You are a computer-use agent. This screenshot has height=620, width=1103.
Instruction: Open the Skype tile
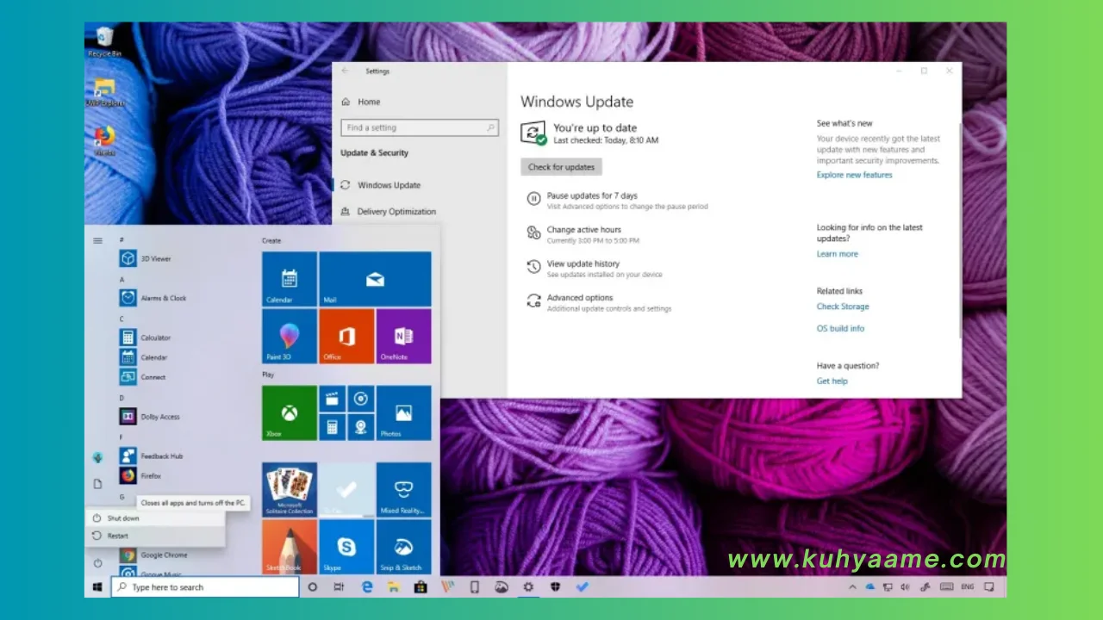coord(346,547)
